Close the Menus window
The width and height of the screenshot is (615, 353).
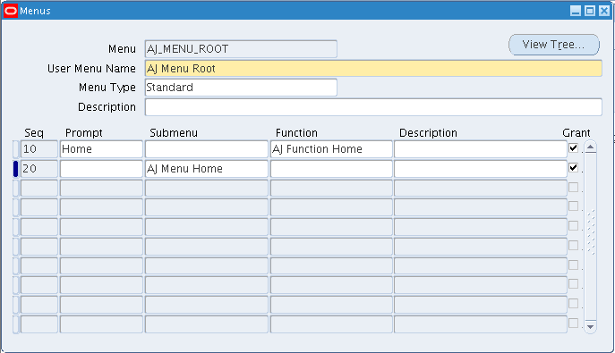[604, 11]
